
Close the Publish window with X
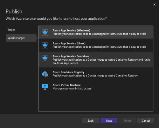coord(155,4)
